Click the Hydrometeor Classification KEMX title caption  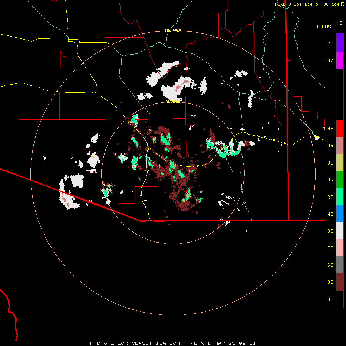(173, 343)
